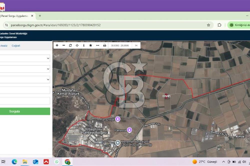Open the red arrow app on taskbar

pyautogui.click(x=46, y=162)
